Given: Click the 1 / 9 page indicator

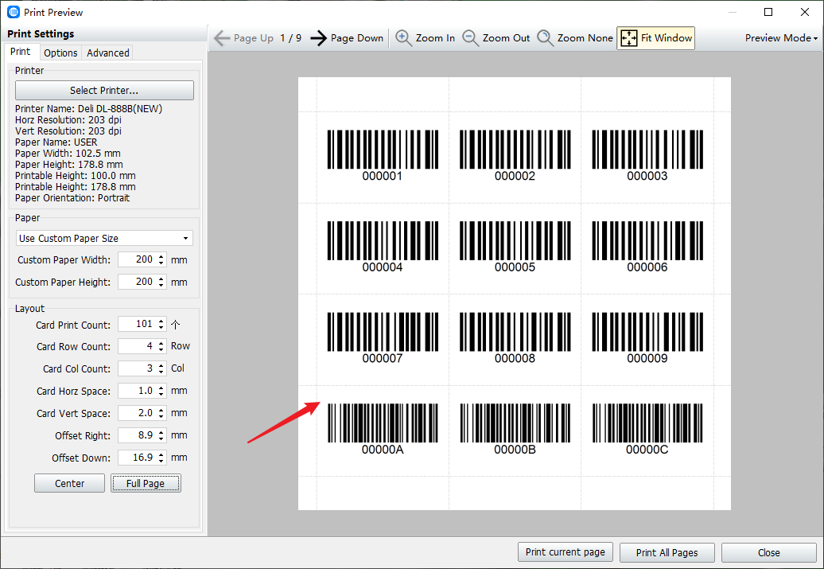Looking at the screenshot, I should (290, 38).
